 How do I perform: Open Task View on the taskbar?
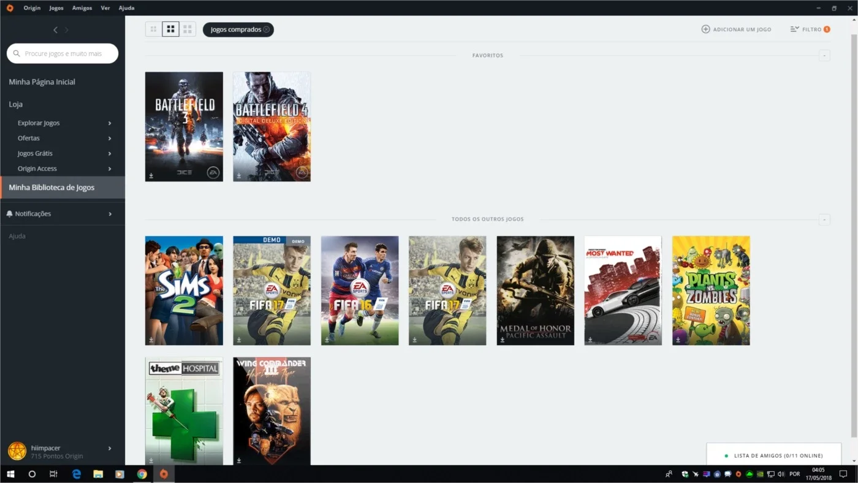pyautogui.click(x=53, y=474)
